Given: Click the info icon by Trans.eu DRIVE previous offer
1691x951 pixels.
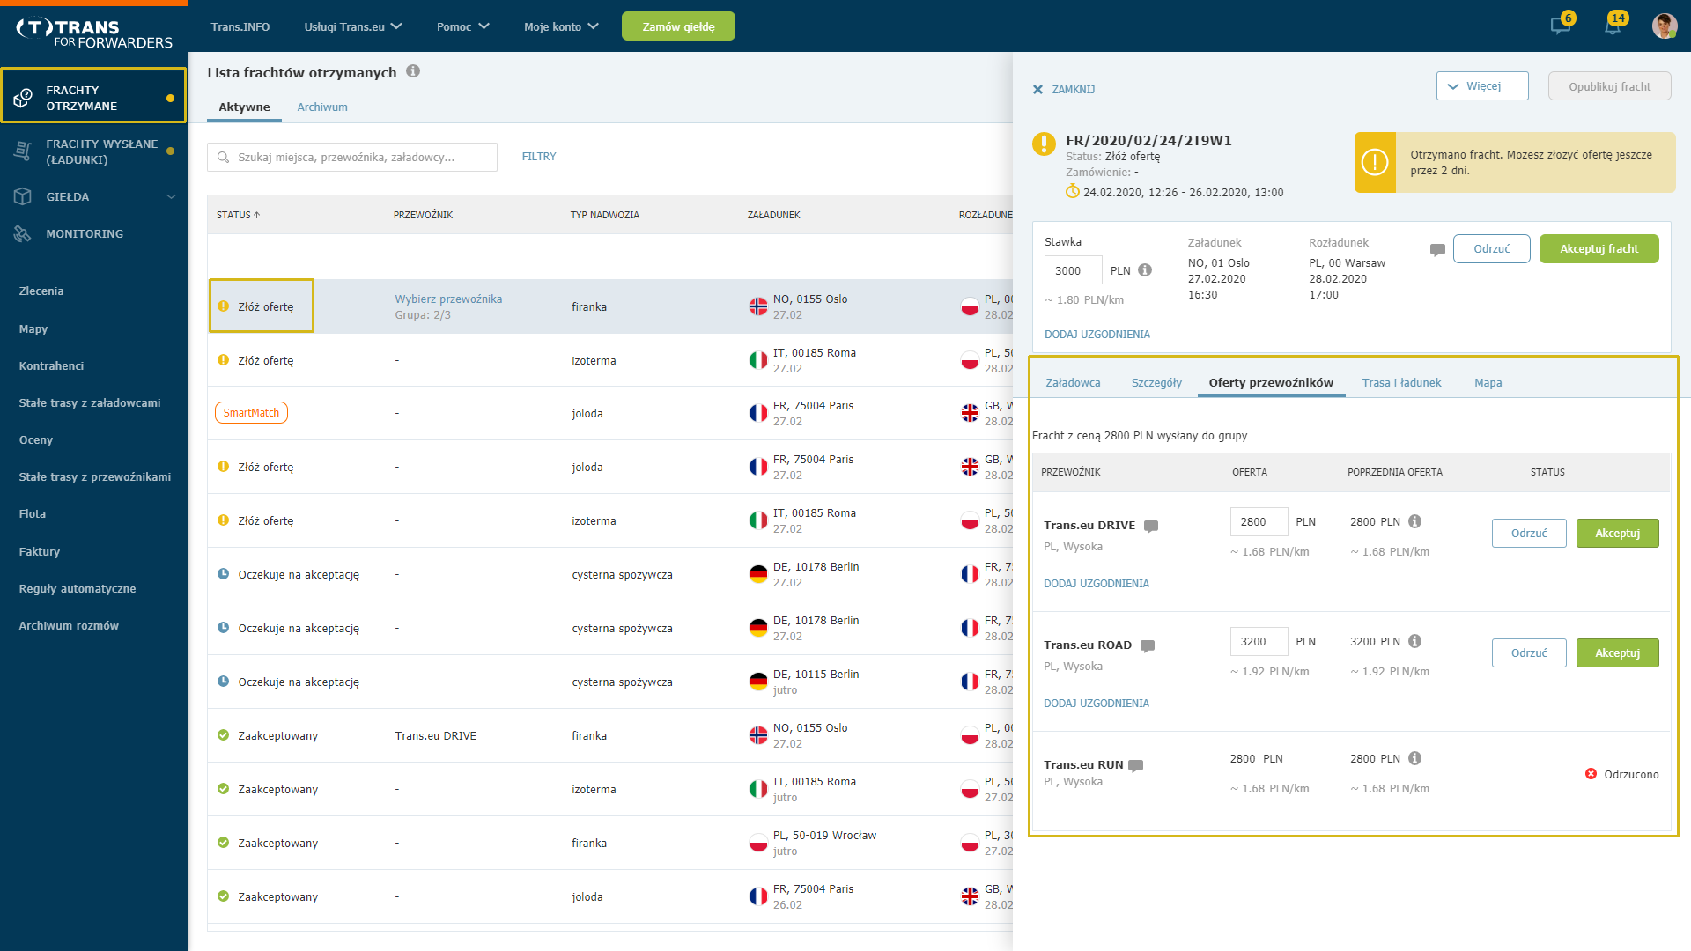Looking at the screenshot, I should point(1414,521).
